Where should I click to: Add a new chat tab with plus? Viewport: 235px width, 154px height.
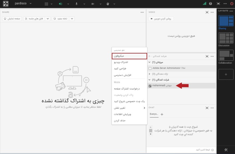(162, 115)
